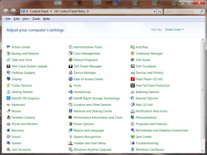Expand the arrow after All Control Panel Items
The height and width of the screenshot is (155, 207).
pyautogui.click(x=88, y=11)
